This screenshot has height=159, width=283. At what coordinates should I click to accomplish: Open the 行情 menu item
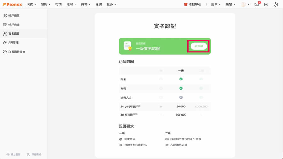(58, 4)
